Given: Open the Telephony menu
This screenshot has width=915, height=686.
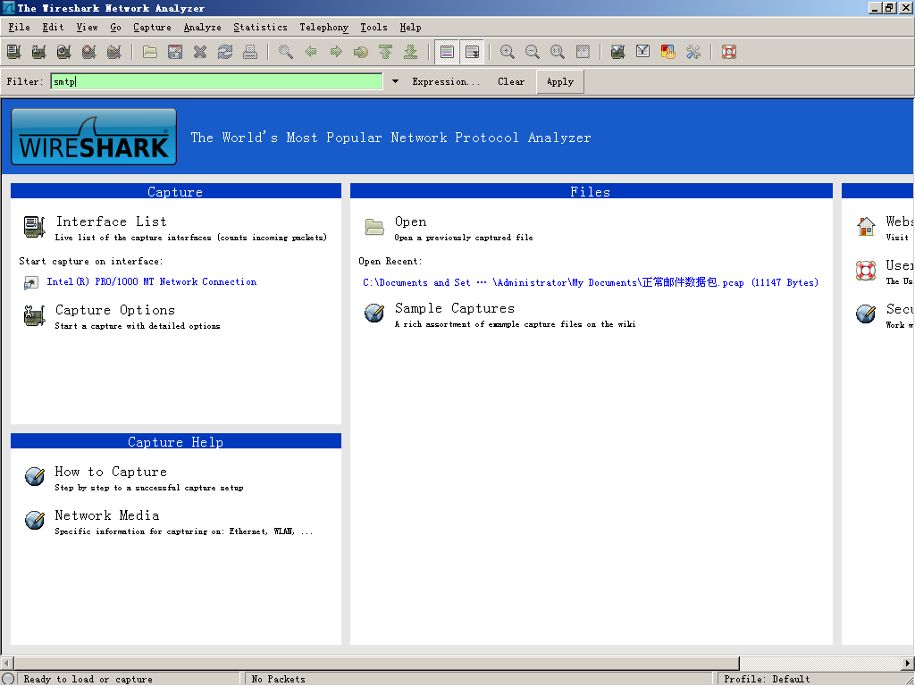Looking at the screenshot, I should [x=323, y=28].
